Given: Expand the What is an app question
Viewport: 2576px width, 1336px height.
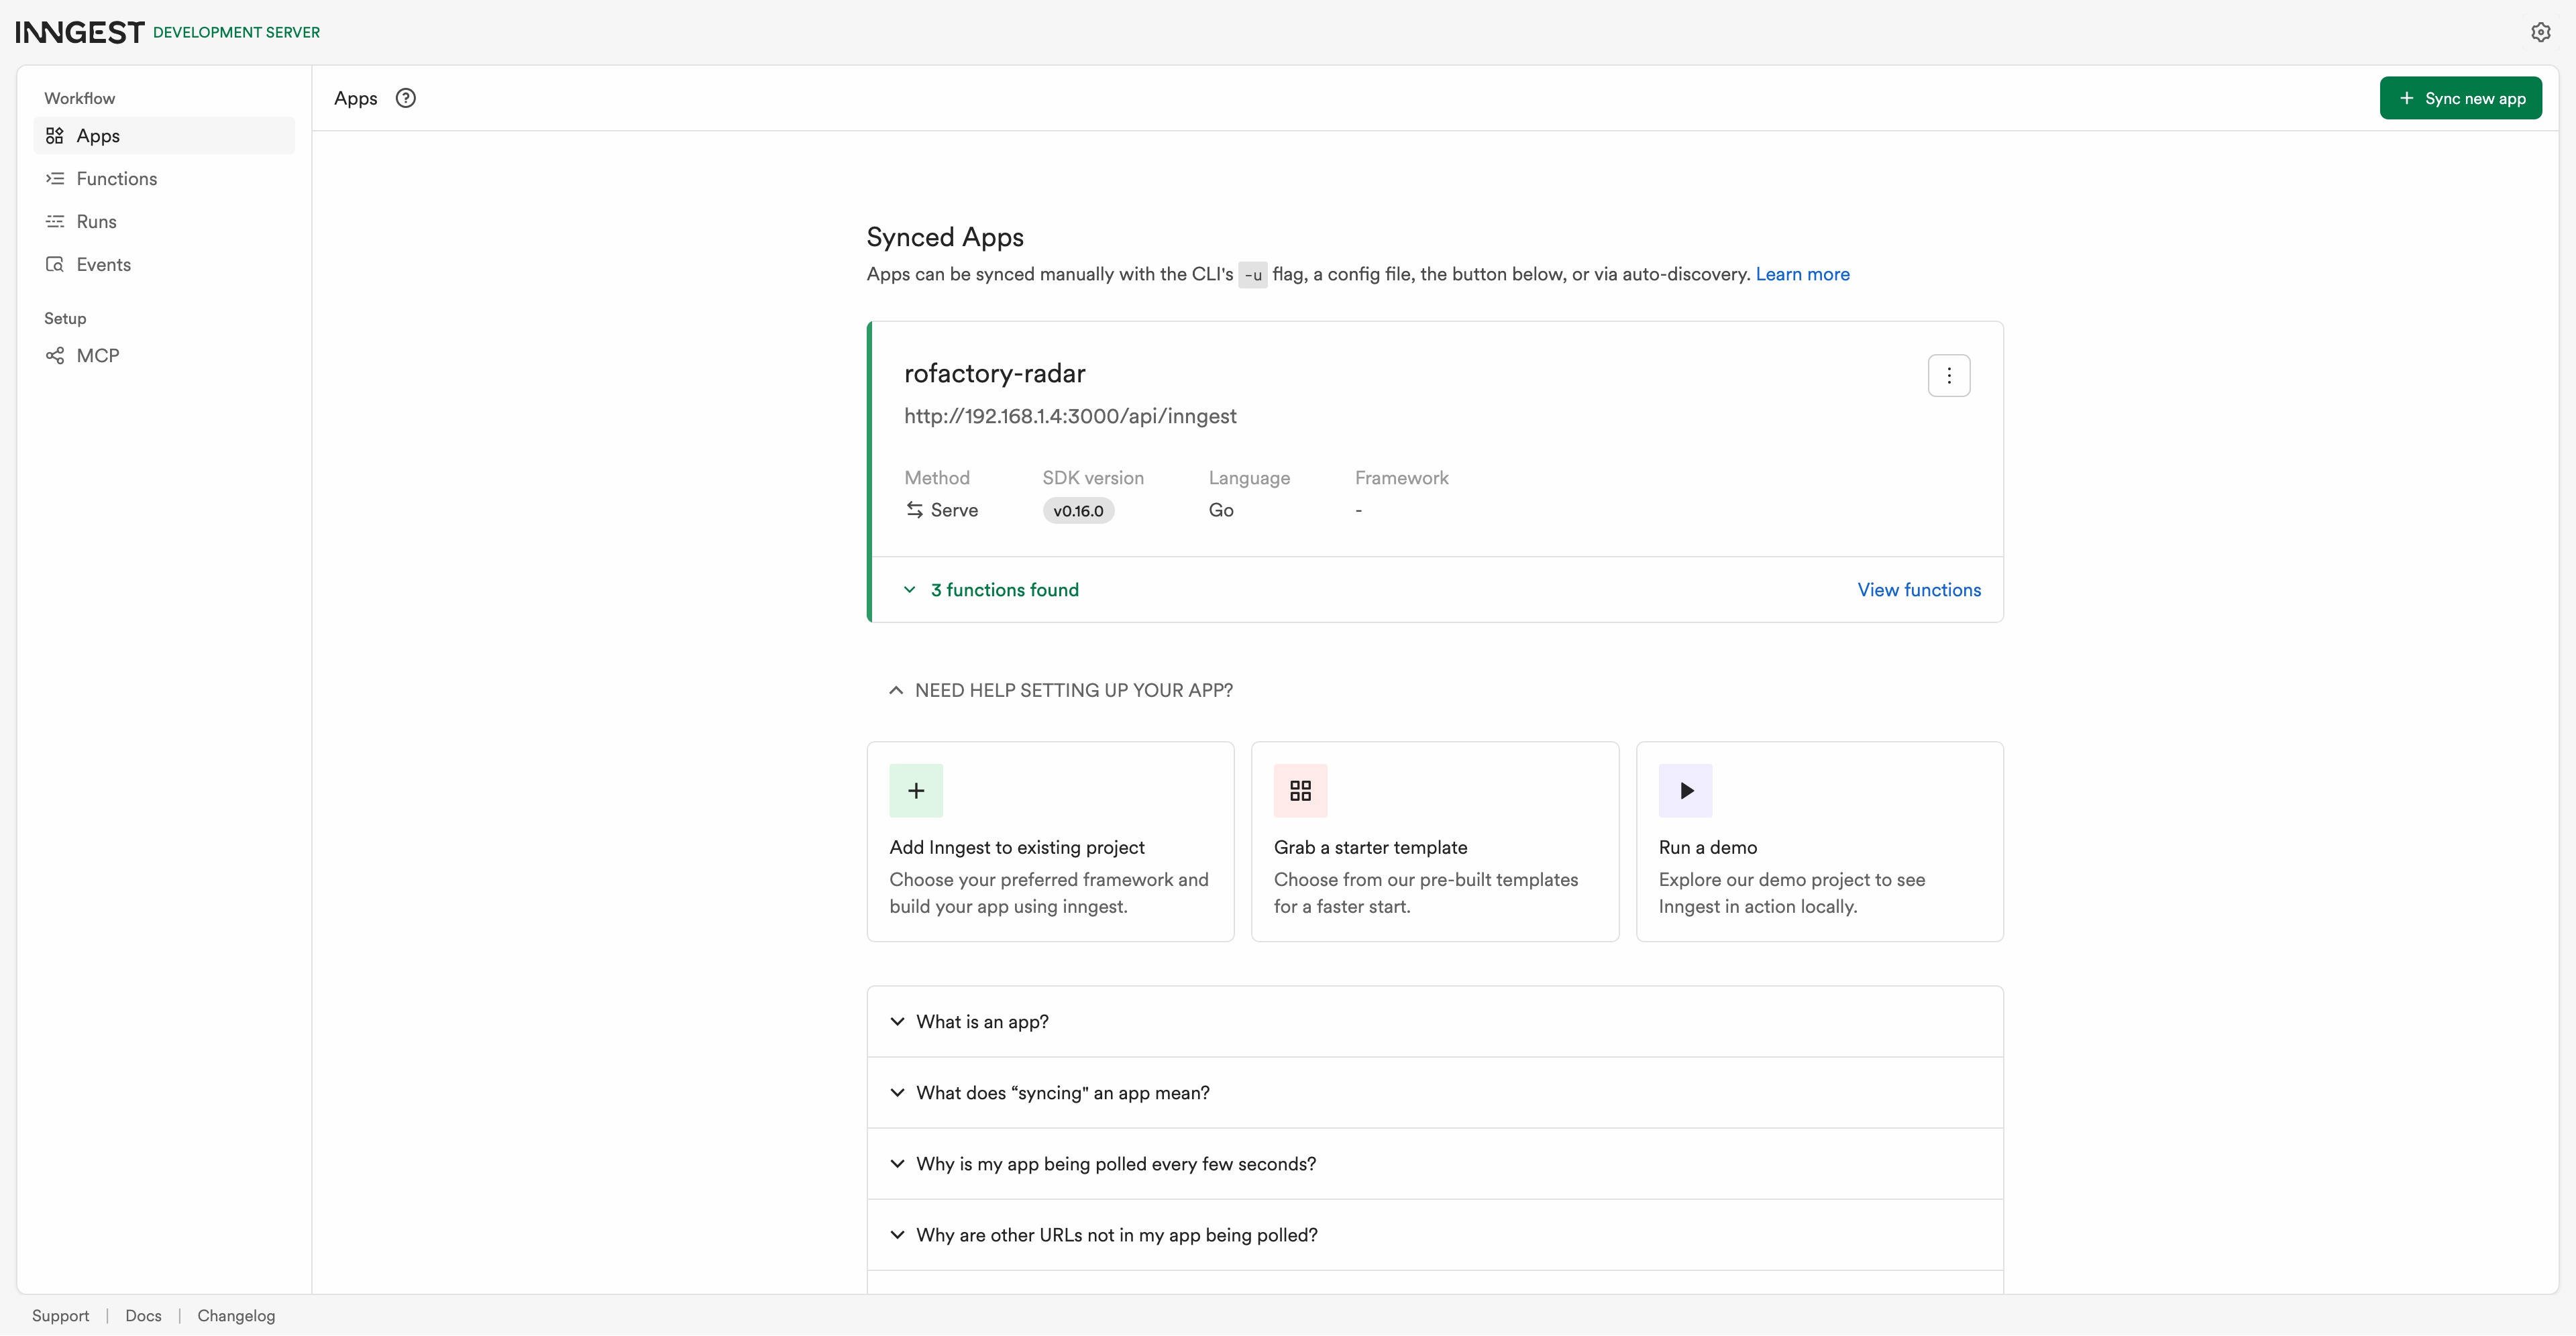Looking at the screenshot, I should [x=1435, y=1022].
